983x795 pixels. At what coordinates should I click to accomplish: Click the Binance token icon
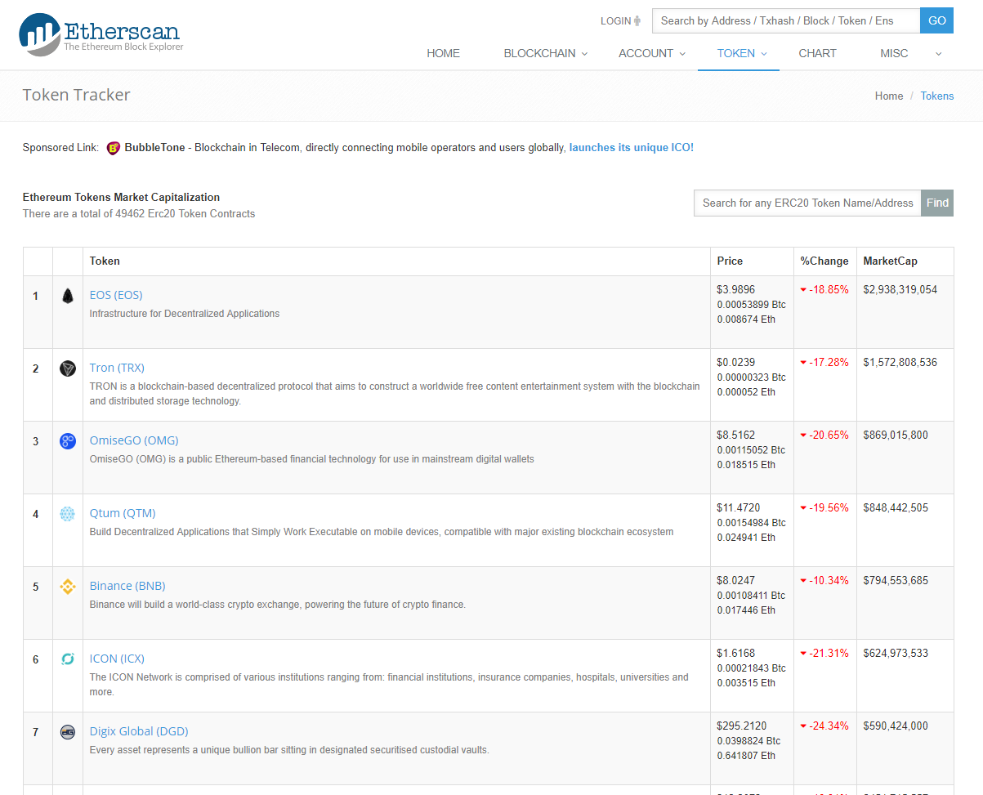pos(68,587)
